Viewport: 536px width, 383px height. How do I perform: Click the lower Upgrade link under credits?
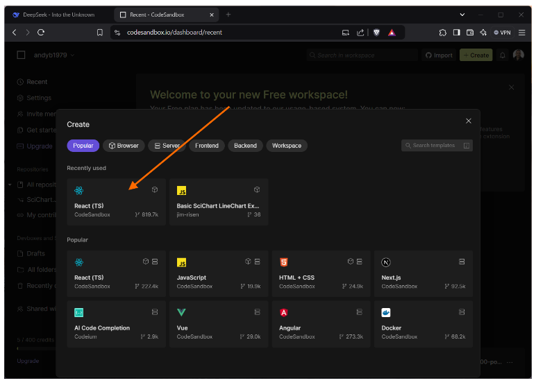pos(28,361)
